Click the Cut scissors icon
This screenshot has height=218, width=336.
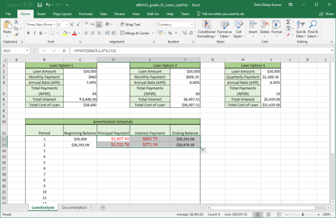16,22
